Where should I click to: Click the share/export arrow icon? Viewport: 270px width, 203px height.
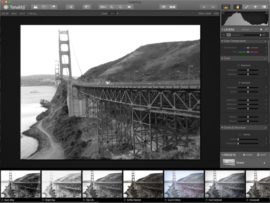(53, 7)
